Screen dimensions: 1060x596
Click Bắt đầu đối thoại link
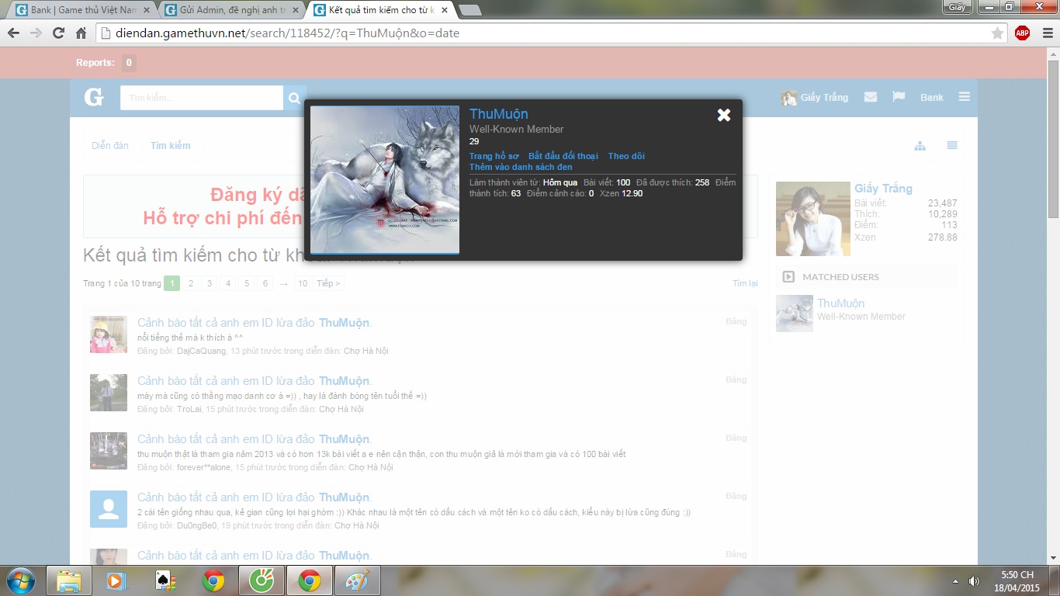click(563, 156)
